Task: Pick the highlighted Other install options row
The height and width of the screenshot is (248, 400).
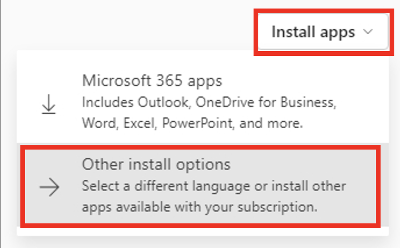Action: (x=200, y=186)
